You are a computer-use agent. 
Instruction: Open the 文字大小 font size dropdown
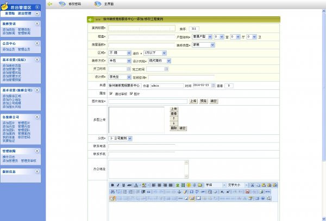tap(237, 185)
